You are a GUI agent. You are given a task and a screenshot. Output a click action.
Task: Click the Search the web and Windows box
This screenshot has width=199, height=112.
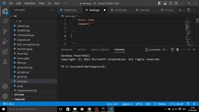pyautogui.click(x=32, y=109)
